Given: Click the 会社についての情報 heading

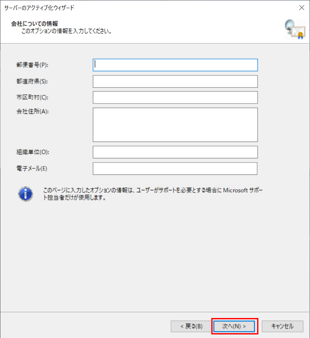Looking at the screenshot, I should (x=35, y=24).
